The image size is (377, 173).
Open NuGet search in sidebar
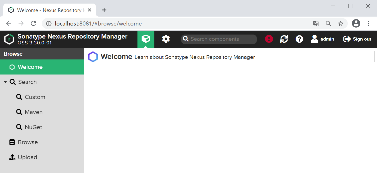[33, 127]
